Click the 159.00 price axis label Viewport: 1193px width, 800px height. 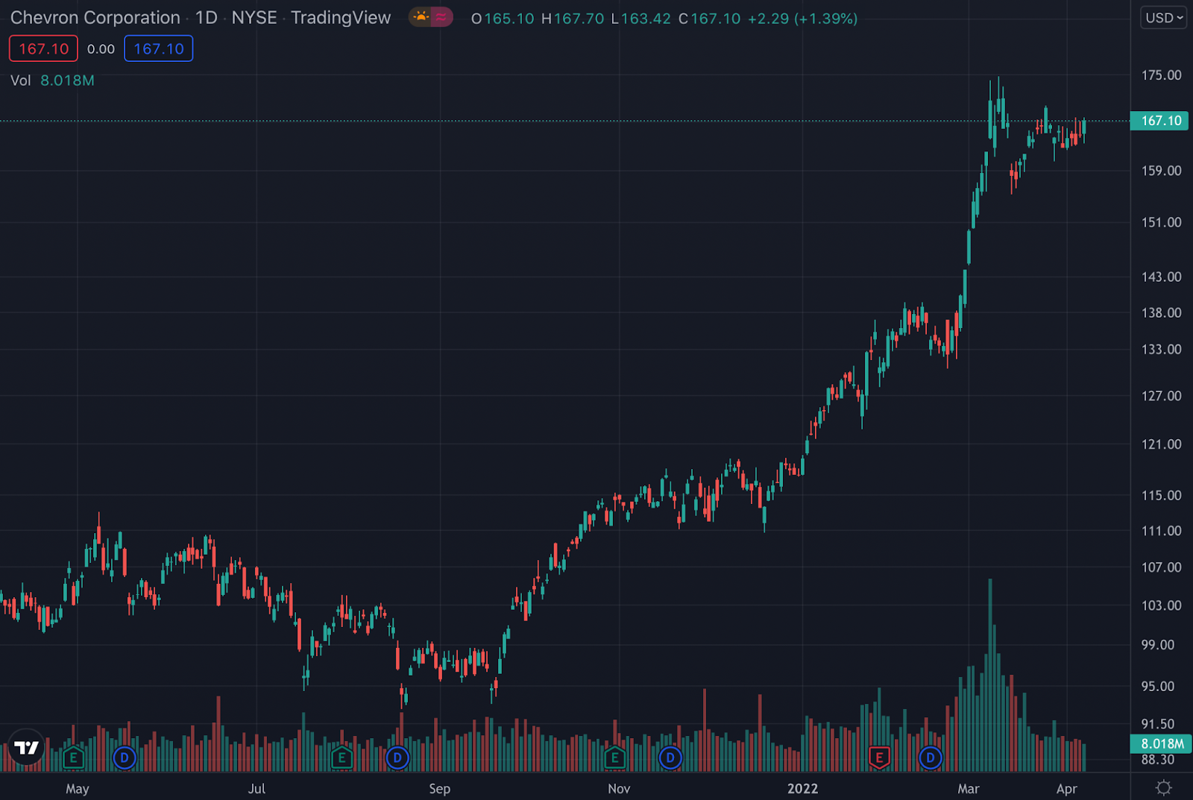click(1161, 171)
